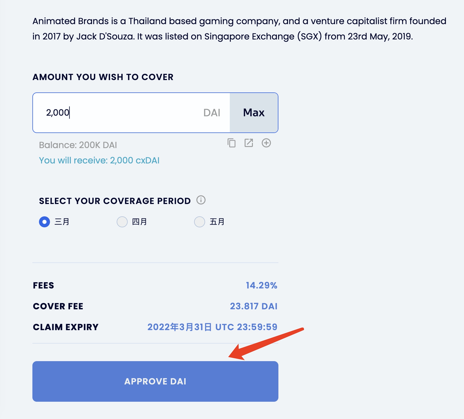The height and width of the screenshot is (419, 464).
Task: Click the 23.817 DAI cover fee value
Action: (253, 306)
